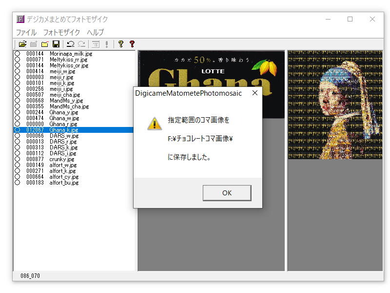Click the count 000877 in the list
Image resolution: width=390 pixels, height=293 pixels.
pyautogui.click(x=35, y=159)
